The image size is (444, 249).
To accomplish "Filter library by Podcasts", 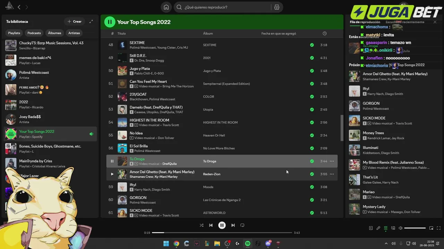I will [34, 33].
